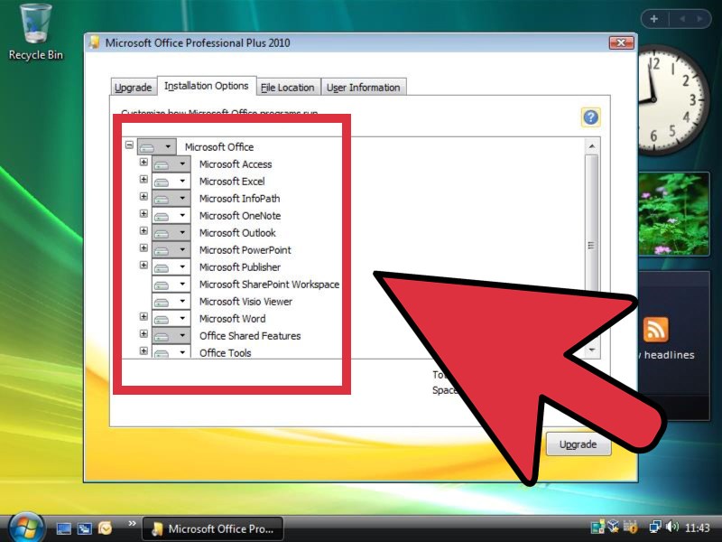Expand the Office Tools tree node
The image size is (722, 542).
pos(143,350)
